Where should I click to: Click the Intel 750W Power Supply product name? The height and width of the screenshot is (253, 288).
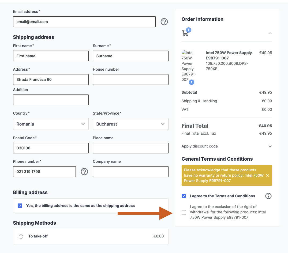[229, 55]
